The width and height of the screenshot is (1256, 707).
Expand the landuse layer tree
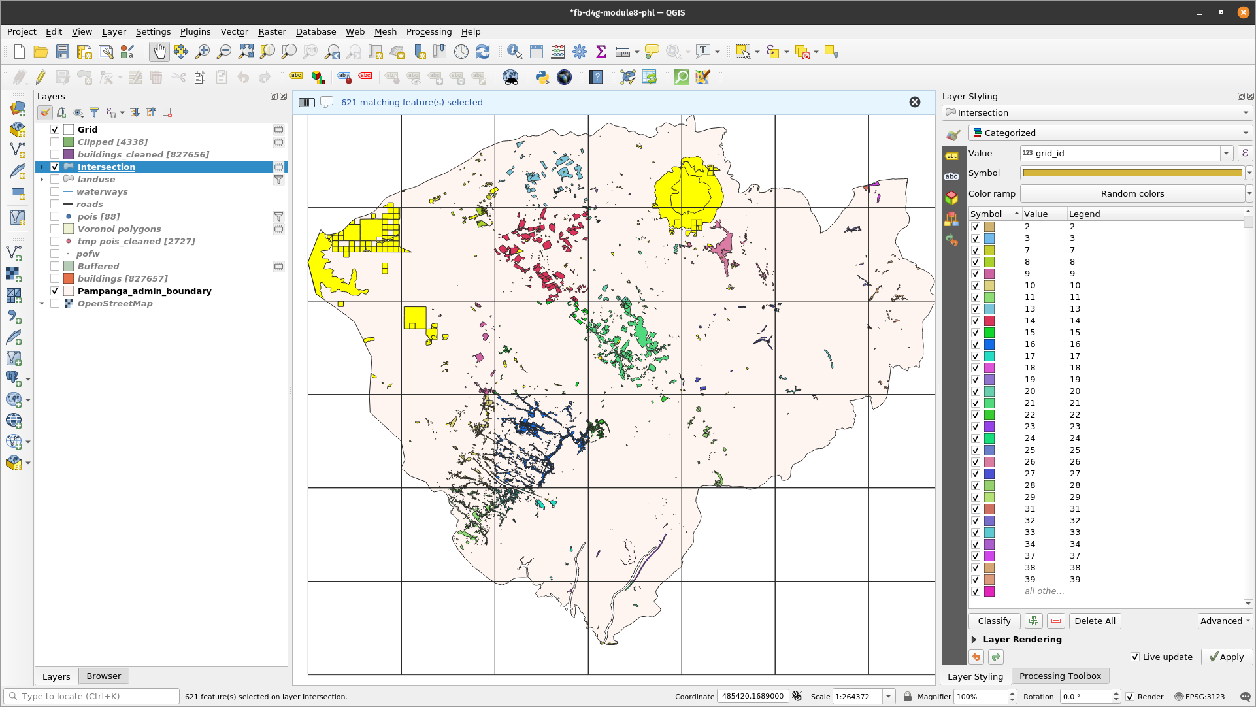pyautogui.click(x=42, y=179)
